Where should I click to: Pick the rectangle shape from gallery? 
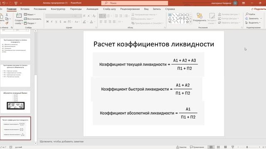coord(180,15)
